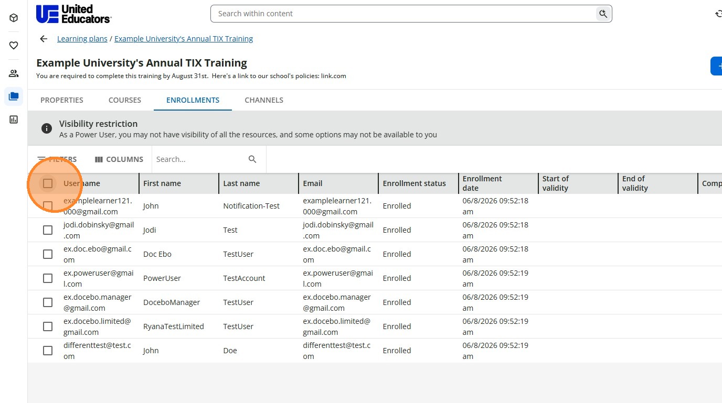Select checkbox for ex.docebo.limited@gmail.com row
This screenshot has height=403, width=722.
coord(48,326)
